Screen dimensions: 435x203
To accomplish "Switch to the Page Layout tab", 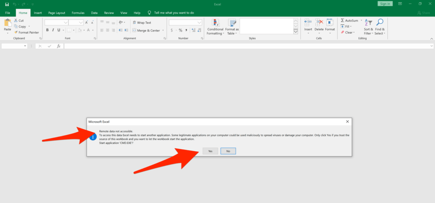I will point(56,13).
